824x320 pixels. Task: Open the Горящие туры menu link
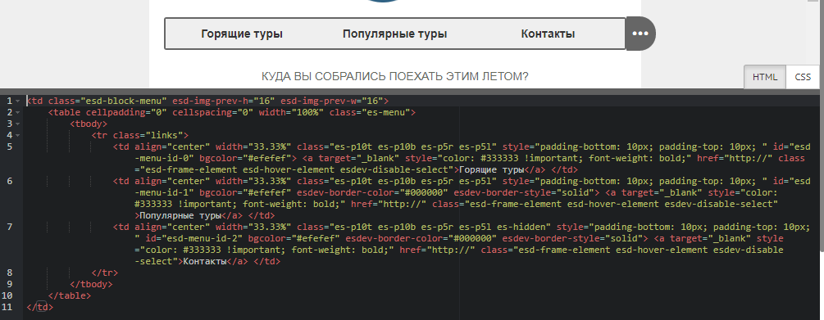(242, 34)
